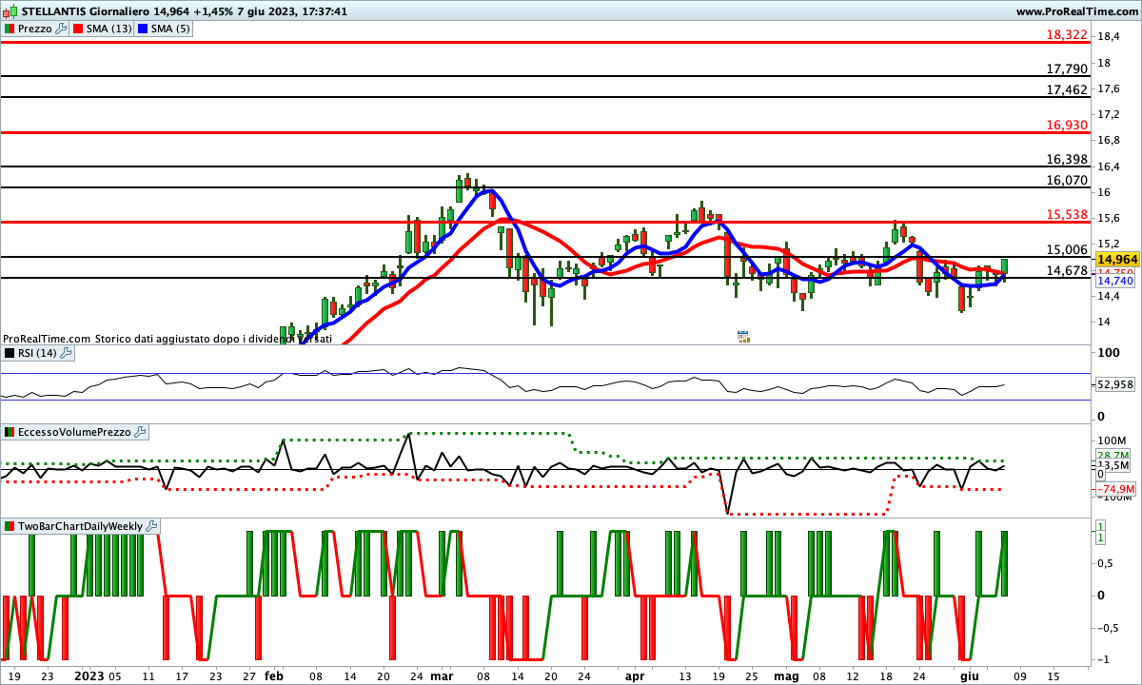Click the 16,398 price level label
The height and width of the screenshot is (685, 1142).
[1066, 159]
